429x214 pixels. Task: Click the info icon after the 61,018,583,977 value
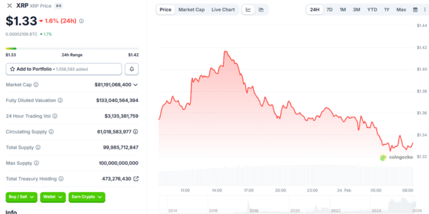pyautogui.click(x=136, y=132)
